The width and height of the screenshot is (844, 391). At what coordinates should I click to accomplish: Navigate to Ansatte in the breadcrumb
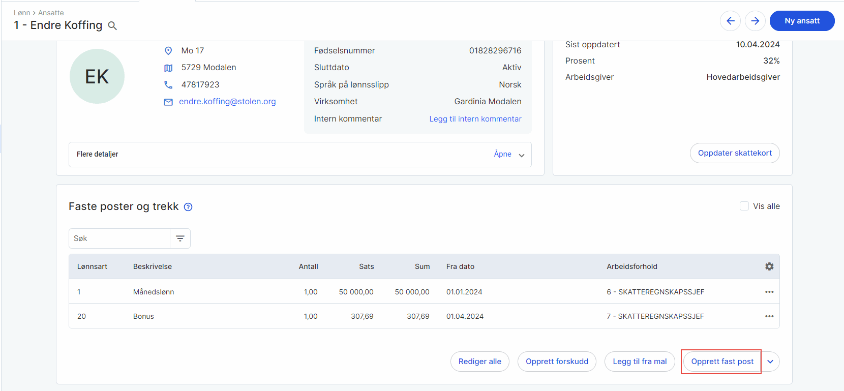(x=51, y=13)
